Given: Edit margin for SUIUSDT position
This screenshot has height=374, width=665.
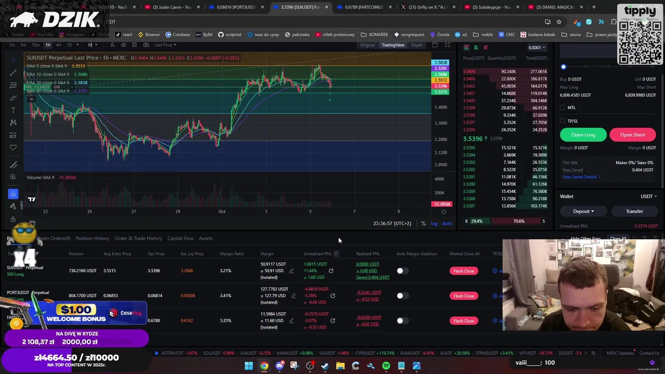Looking at the screenshot, I should pos(291,271).
